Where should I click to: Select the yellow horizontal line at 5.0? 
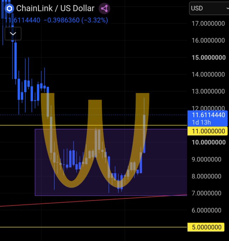(x=93, y=227)
